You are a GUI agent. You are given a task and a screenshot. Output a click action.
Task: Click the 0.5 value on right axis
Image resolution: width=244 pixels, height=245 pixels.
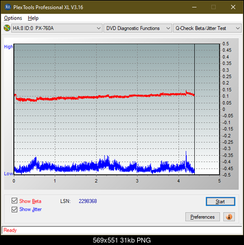click(x=226, y=44)
